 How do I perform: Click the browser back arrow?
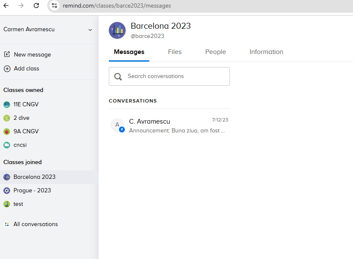(x=6, y=5)
